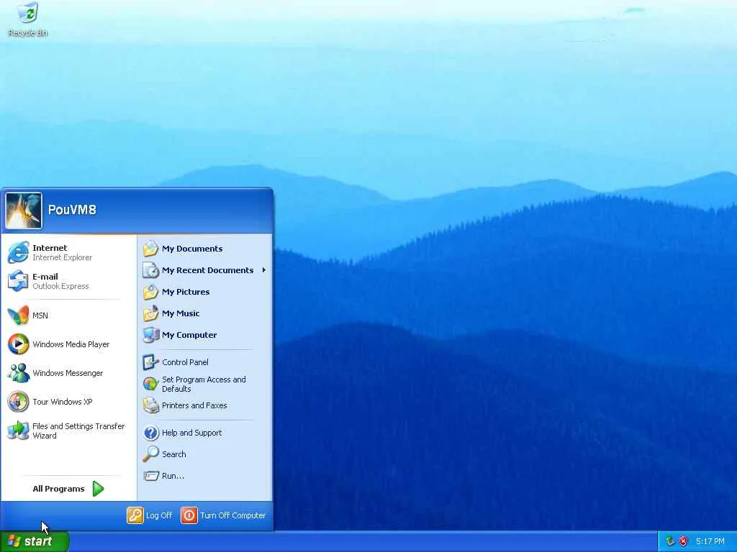Click the PouVM8 user name
Screen dimensions: 737x552
(x=72, y=210)
